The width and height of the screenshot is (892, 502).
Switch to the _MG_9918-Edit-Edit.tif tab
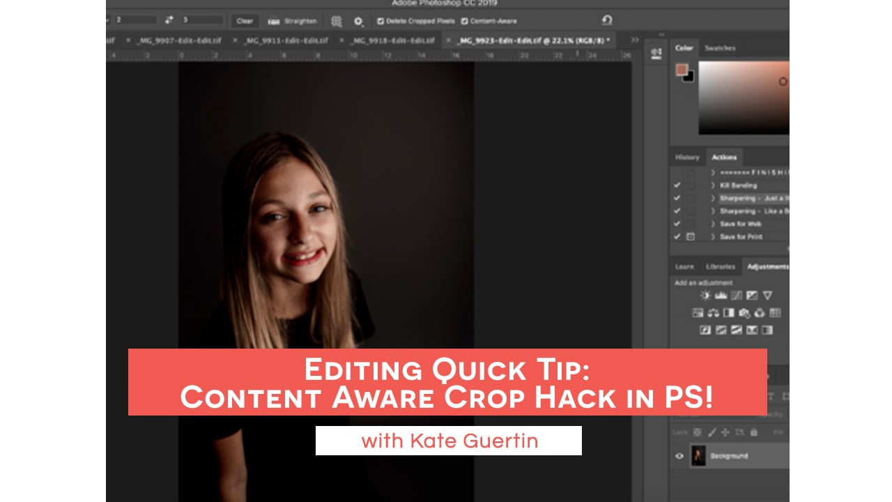(x=394, y=40)
